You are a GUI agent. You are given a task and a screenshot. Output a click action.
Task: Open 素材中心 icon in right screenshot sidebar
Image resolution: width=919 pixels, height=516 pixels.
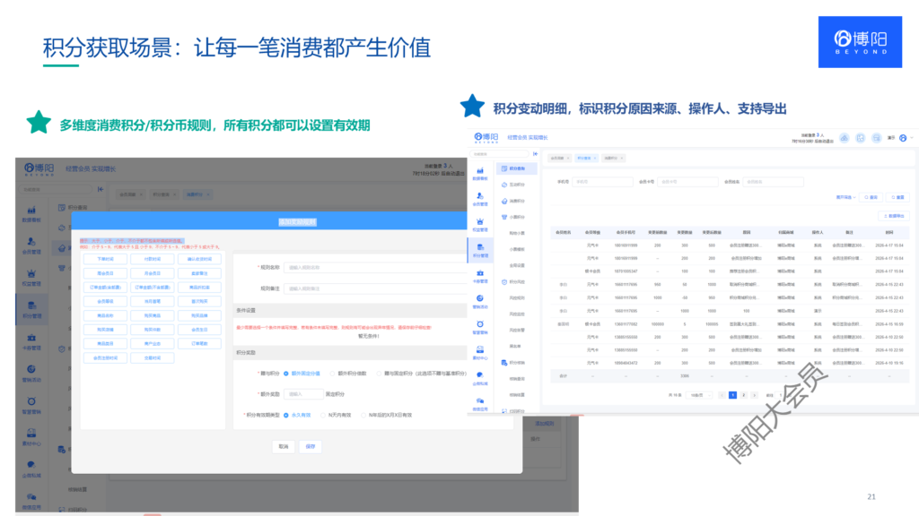(x=480, y=350)
